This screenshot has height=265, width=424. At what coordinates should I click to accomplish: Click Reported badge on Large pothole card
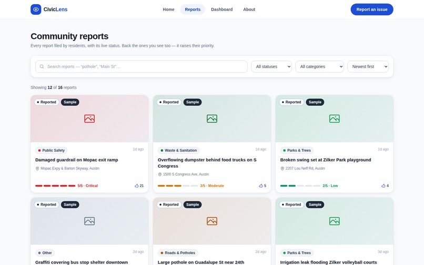[169, 205]
